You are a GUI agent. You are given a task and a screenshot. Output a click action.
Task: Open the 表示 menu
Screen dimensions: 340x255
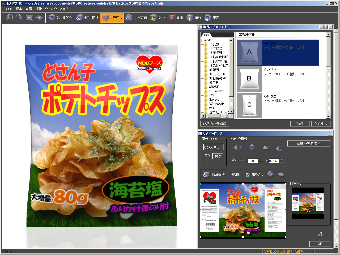29,9
